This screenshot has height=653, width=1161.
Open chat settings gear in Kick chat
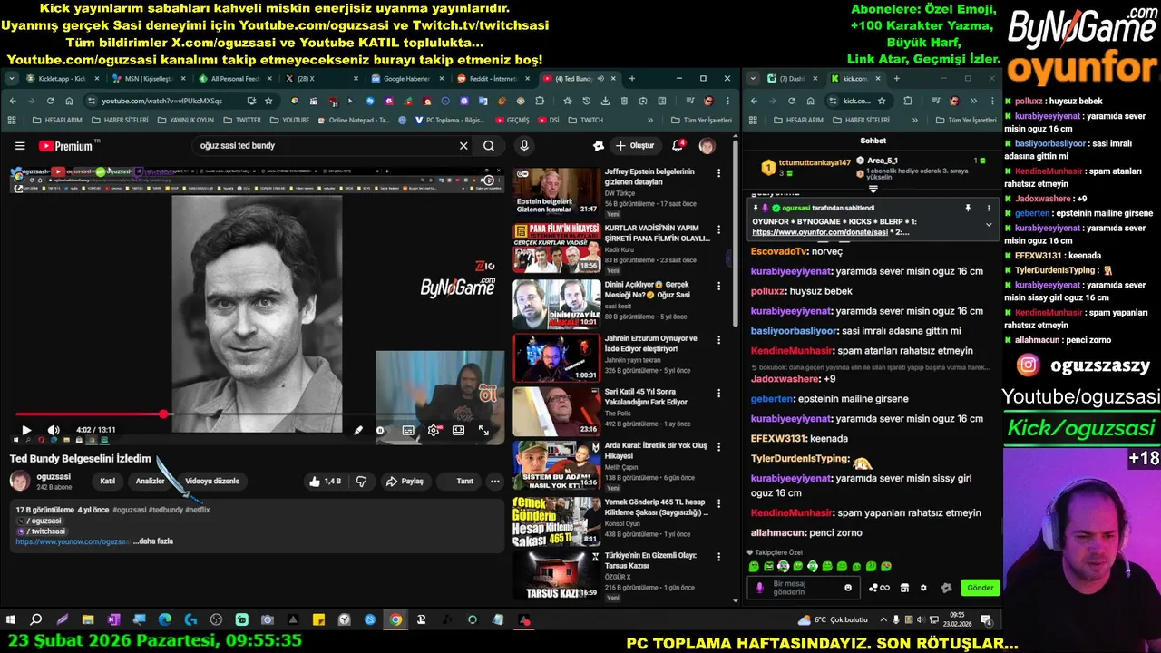(x=923, y=588)
